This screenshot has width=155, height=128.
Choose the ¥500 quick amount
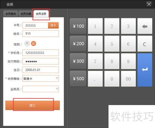point(78,79)
